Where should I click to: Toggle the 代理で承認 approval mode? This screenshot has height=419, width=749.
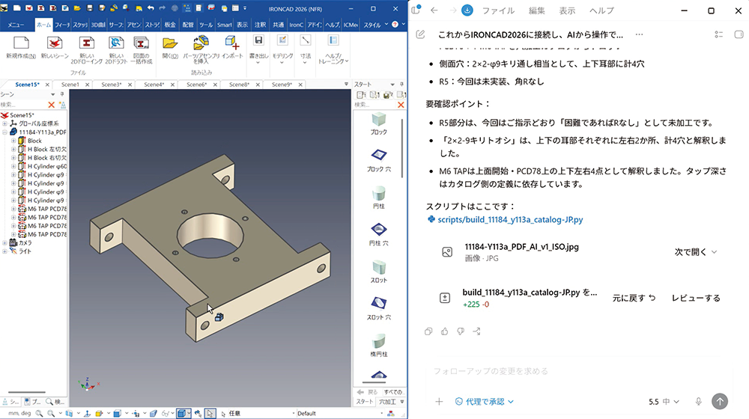point(485,401)
